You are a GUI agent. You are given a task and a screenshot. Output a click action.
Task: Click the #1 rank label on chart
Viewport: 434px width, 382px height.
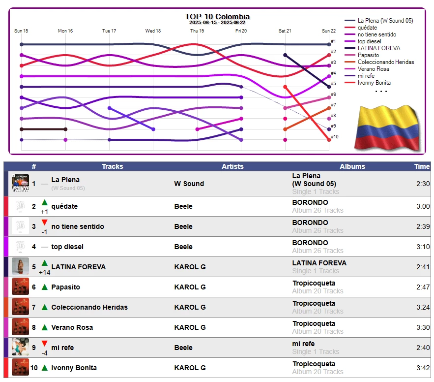[334, 41]
